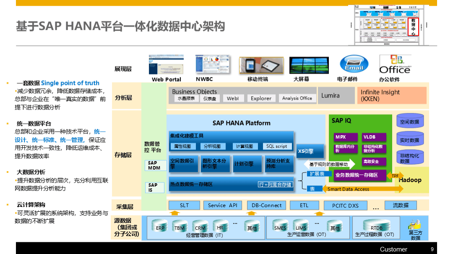Click the purple VLDB box

click(x=374, y=137)
